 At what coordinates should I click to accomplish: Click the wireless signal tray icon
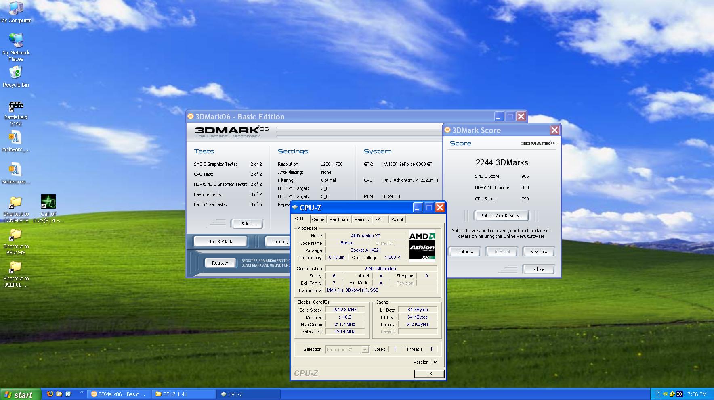pos(680,394)
